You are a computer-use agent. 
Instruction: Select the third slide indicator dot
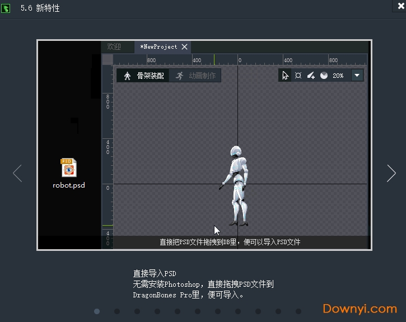[137, 311]
